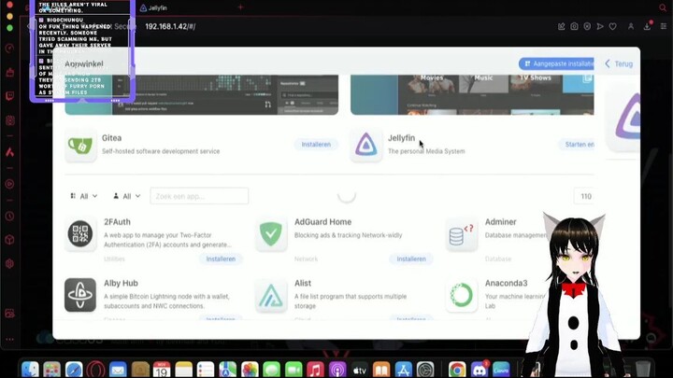673x378 pixels.
Task: Open App Store from the dock
Action: pos(404,369)
